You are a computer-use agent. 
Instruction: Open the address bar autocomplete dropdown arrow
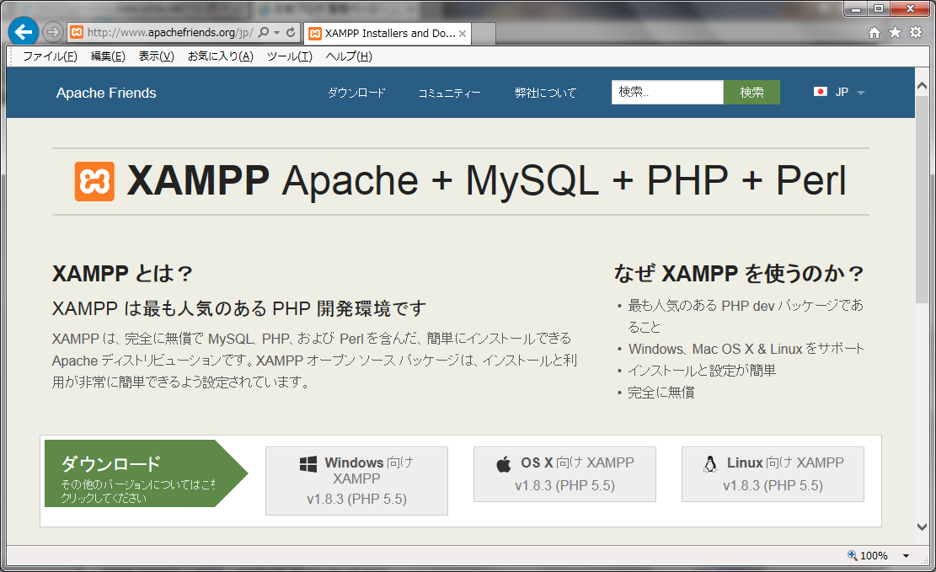point(277,33)
